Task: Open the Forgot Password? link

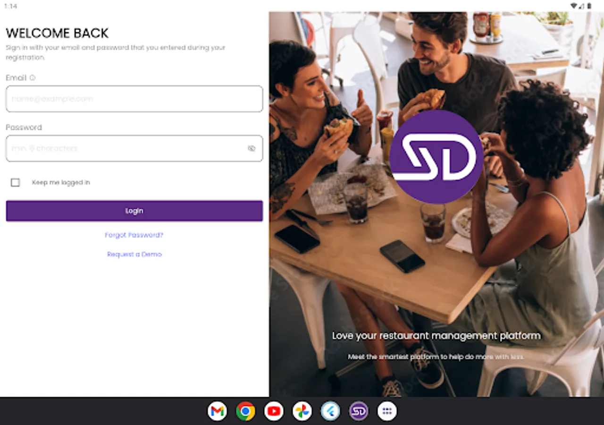Action: click(x=134, y=235)
